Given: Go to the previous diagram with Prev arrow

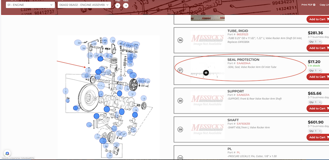Looking at the screenshot, I should (118, 6).
